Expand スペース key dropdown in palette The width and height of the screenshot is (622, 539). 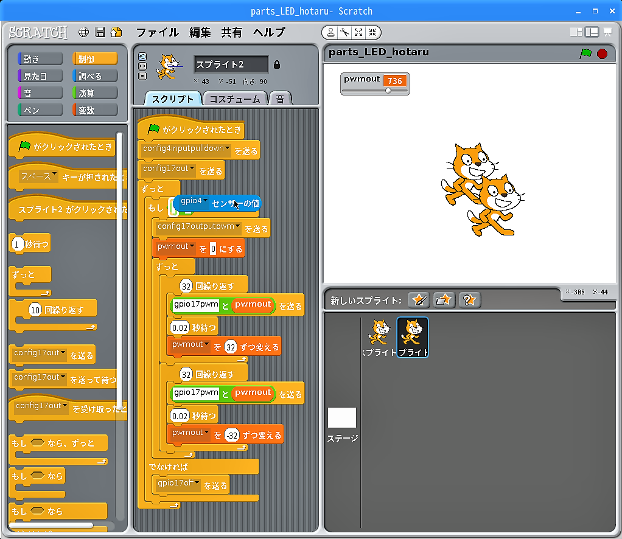(x=54, y=175)
